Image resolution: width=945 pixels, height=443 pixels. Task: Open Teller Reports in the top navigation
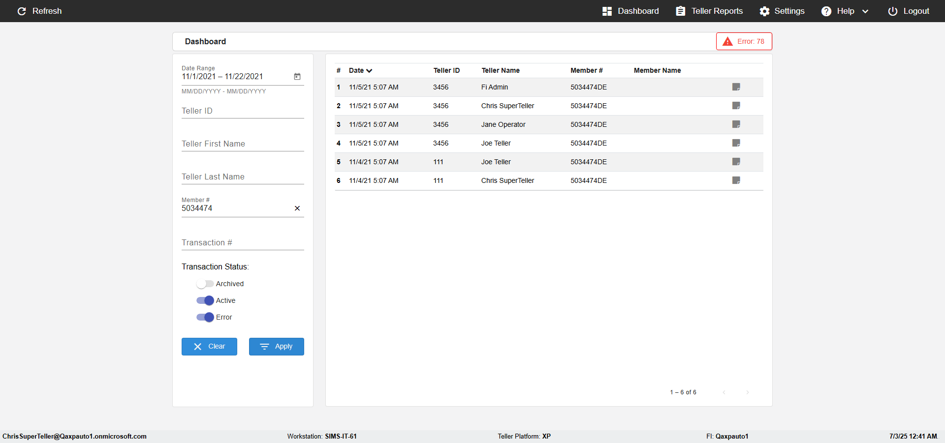(x=709, y=11)
